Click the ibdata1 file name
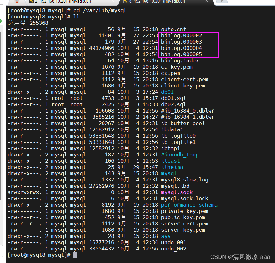Viewport: 275px width, 263px height. point(172,129)
